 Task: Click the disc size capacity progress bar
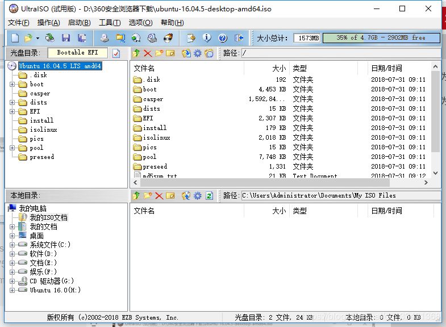(x=381, y=38)
